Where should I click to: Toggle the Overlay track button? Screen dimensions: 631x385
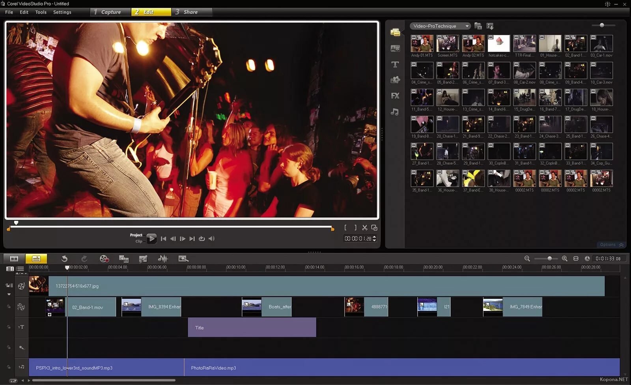(21, 307)
